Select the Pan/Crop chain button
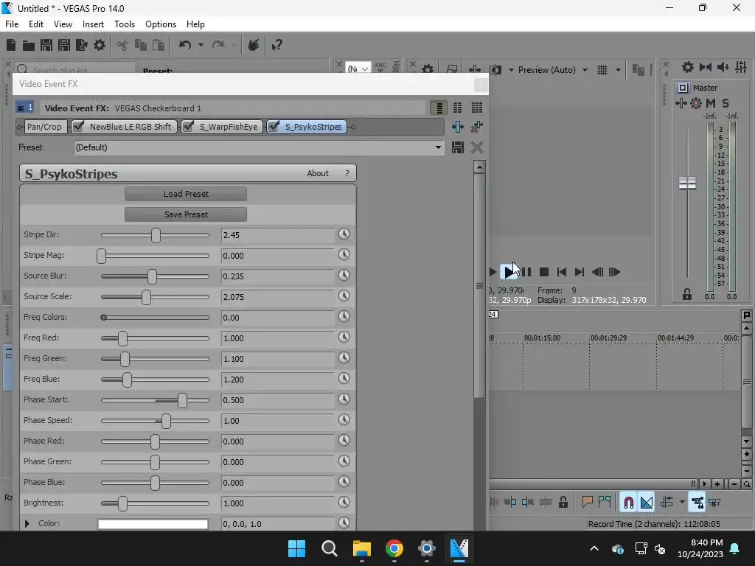This screenshot has width=755, height=566. coord(44,127)
